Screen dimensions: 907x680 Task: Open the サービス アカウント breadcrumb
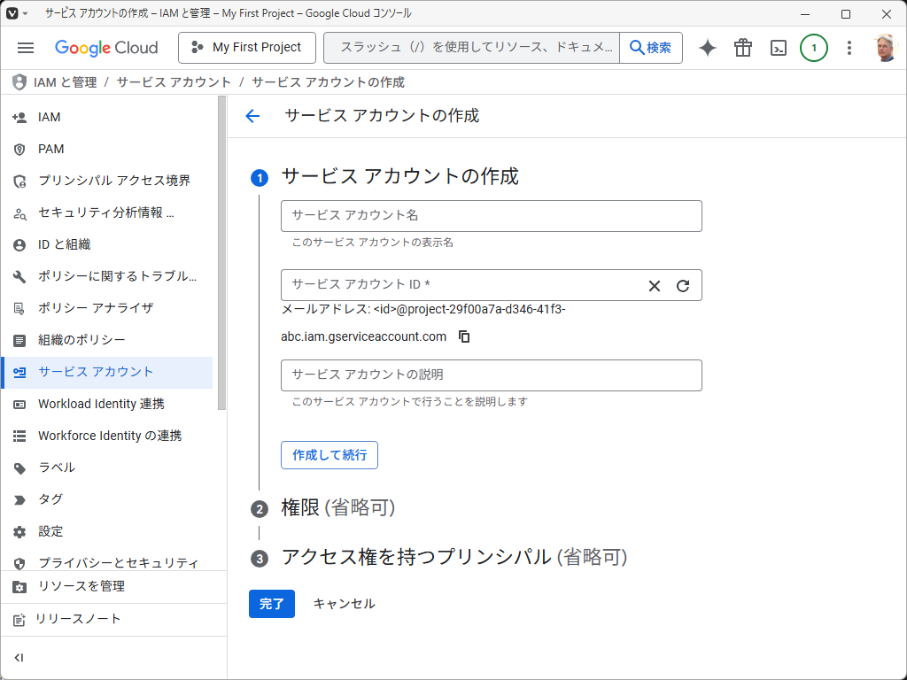click(172, 81)
